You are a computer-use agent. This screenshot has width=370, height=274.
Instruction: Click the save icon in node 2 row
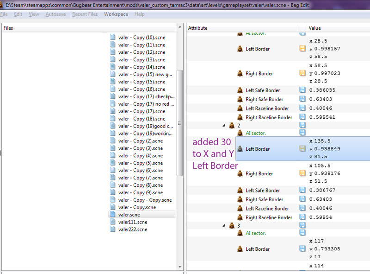302,125
